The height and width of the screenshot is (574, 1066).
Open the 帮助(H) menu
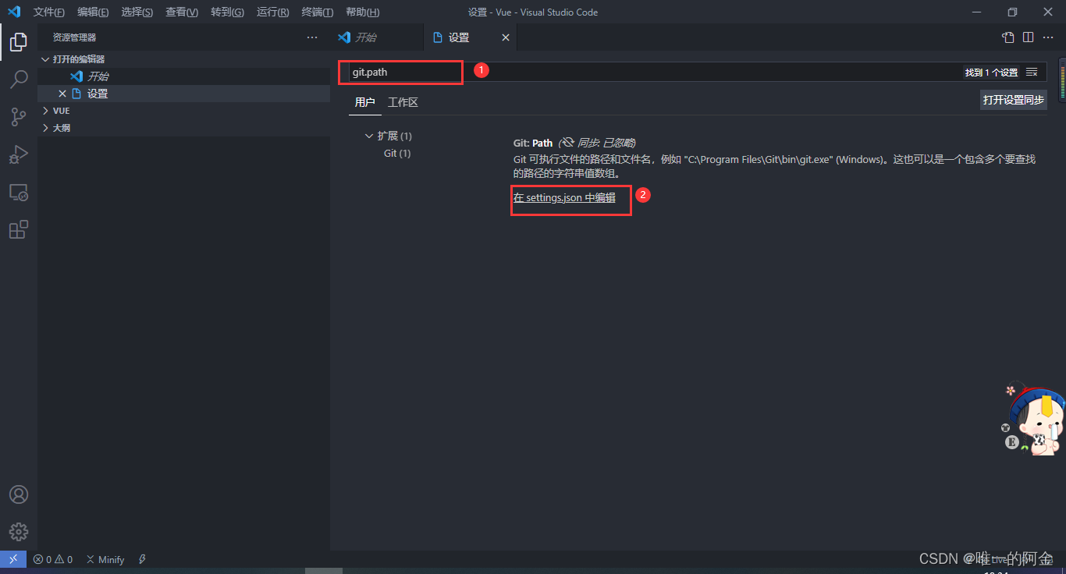coord(362,12)
